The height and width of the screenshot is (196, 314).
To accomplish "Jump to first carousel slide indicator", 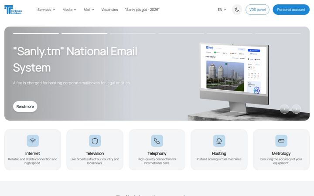I will point(36,34).
